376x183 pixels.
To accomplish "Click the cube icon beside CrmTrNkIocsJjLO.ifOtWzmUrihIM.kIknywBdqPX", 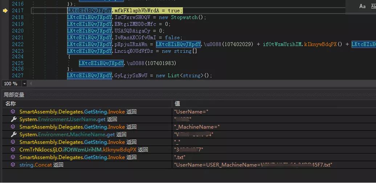I will pos(13,150).
